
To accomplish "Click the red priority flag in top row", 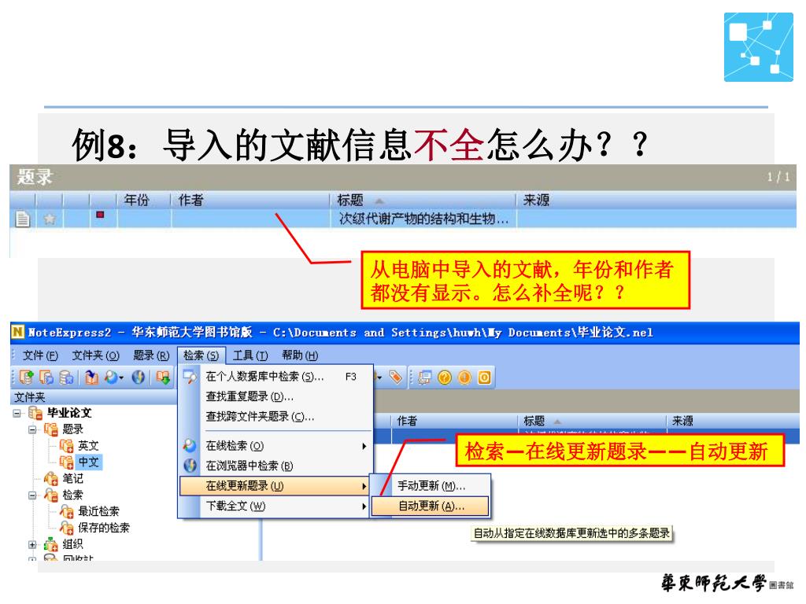I will pyautogui.click(x=100, y=215).
